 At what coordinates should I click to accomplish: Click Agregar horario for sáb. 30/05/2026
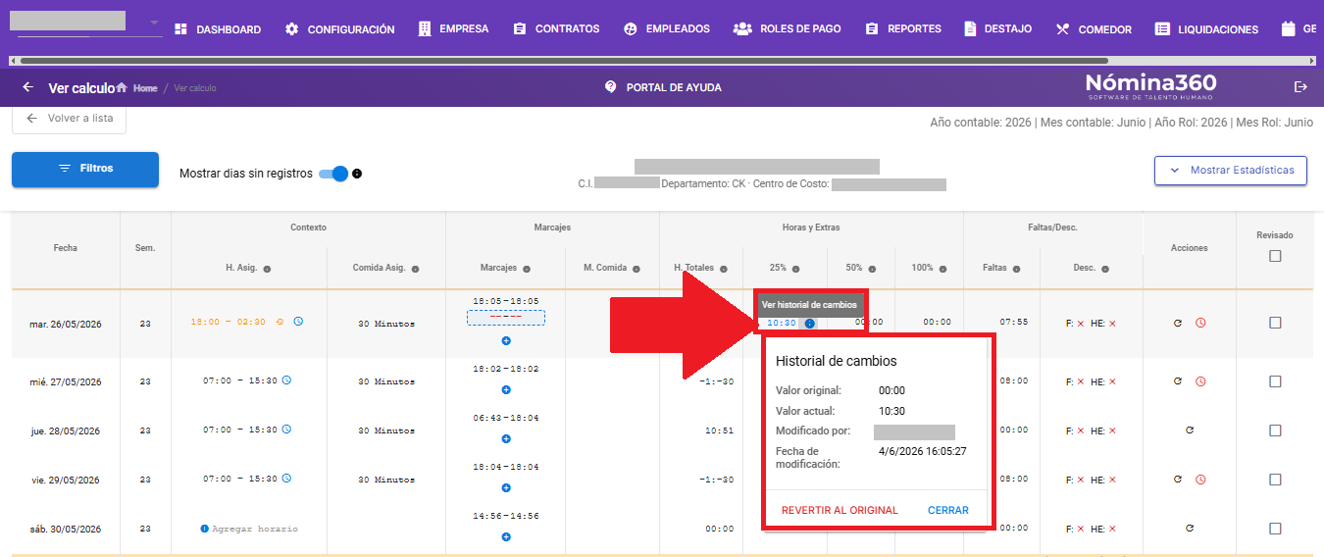[248, 529]
